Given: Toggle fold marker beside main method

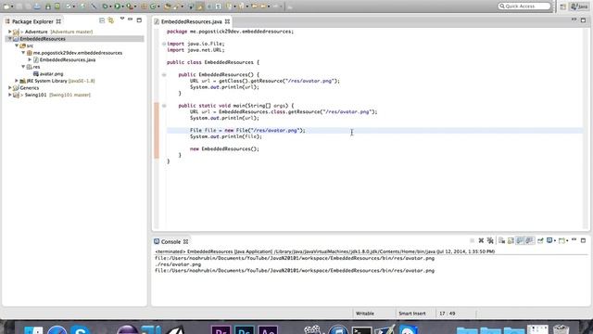Looking at the screenshot, I should 164,106.
